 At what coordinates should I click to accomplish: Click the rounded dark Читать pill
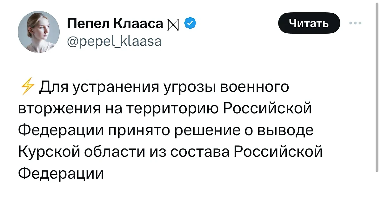click(x=309, y=23)
